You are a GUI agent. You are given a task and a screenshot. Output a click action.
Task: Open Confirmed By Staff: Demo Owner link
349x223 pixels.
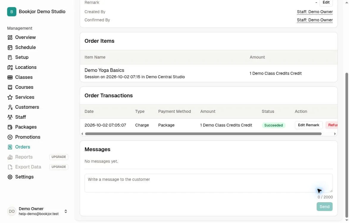click(x=315, y=20)
